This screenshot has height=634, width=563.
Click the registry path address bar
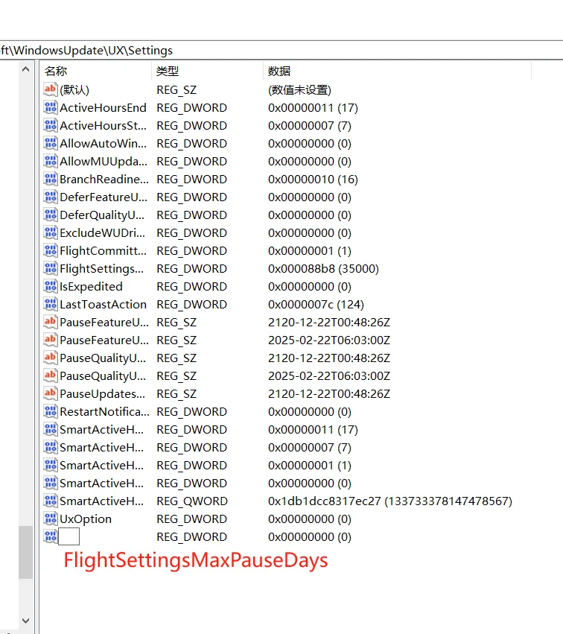[x=281, y=50]
